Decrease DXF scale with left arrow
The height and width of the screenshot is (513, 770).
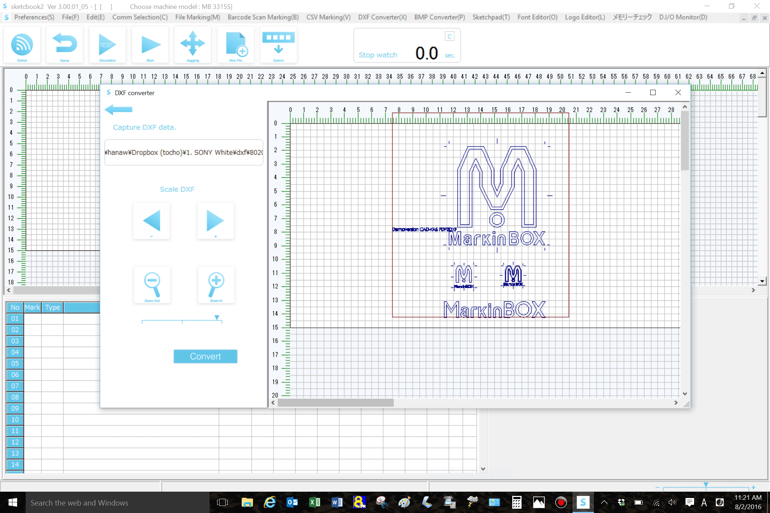click(152, 221)
